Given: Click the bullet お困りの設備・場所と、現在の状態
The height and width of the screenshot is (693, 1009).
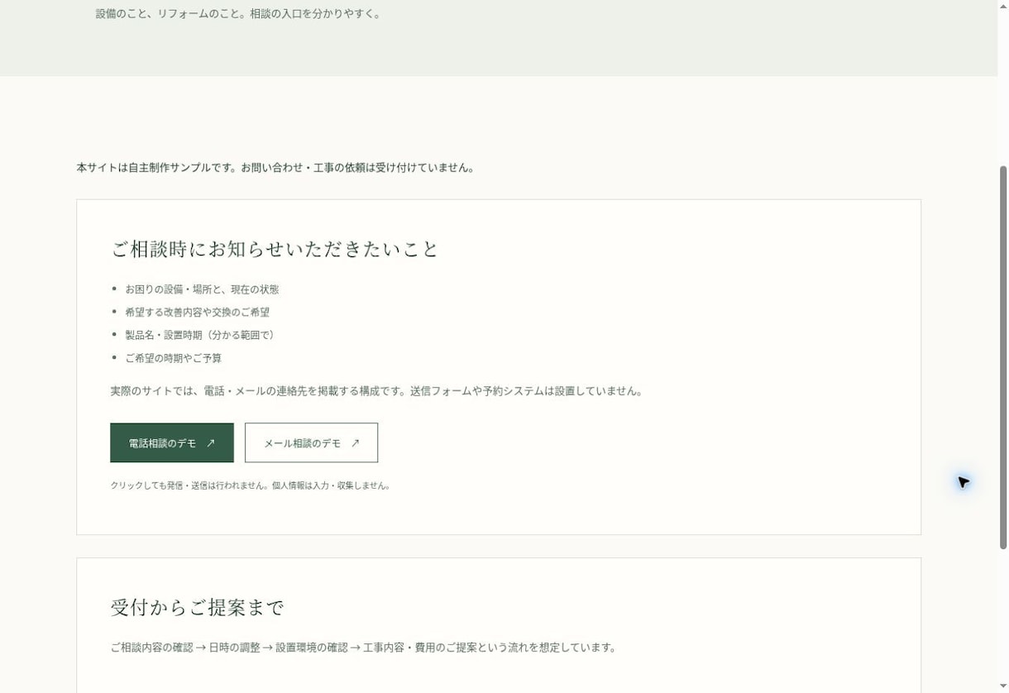Looking at the screenshot, I should click(202, 289).
